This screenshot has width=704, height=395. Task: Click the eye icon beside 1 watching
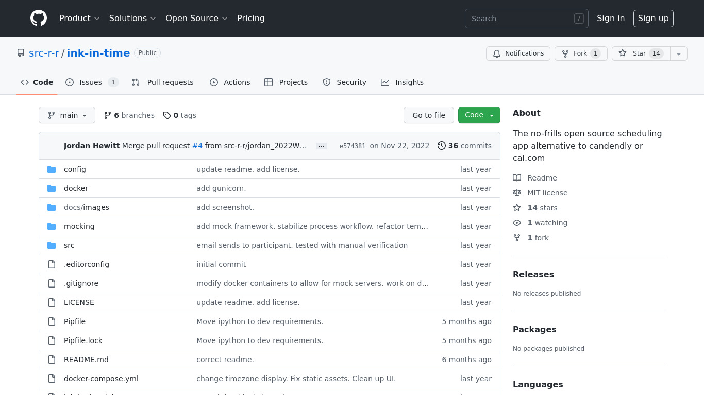(517, 223)
